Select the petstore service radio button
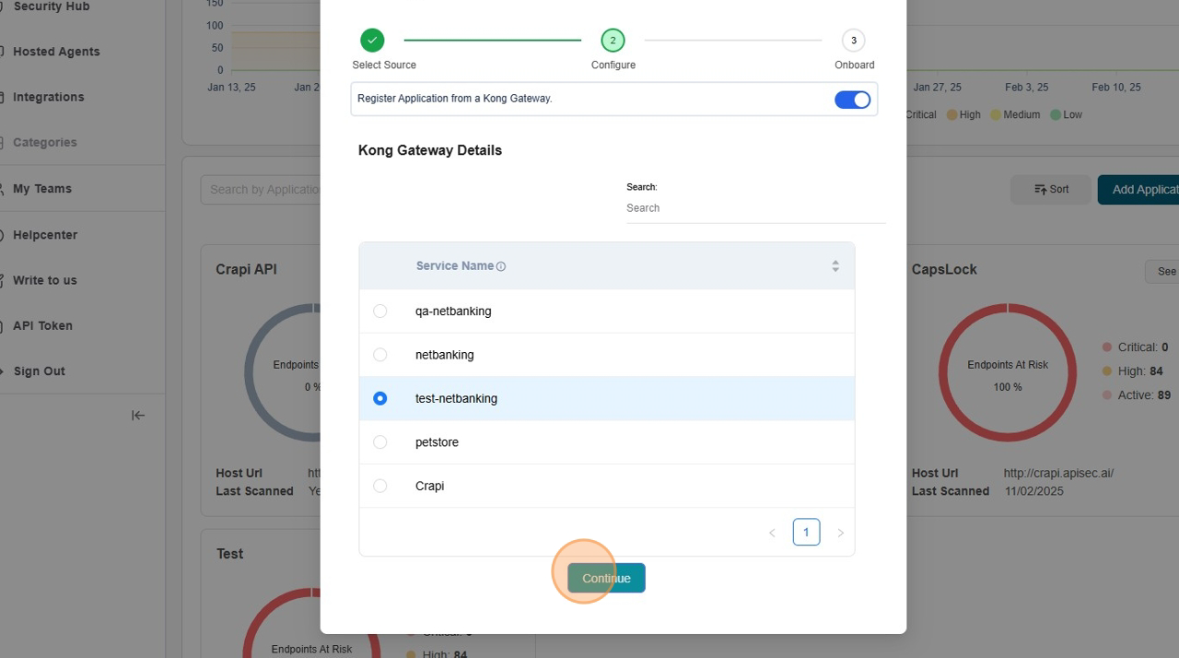1179x658 pixels. click(379, 442)
